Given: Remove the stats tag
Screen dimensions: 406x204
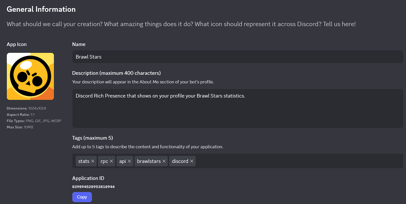Looking at the screenshot, I should (93, 161).
